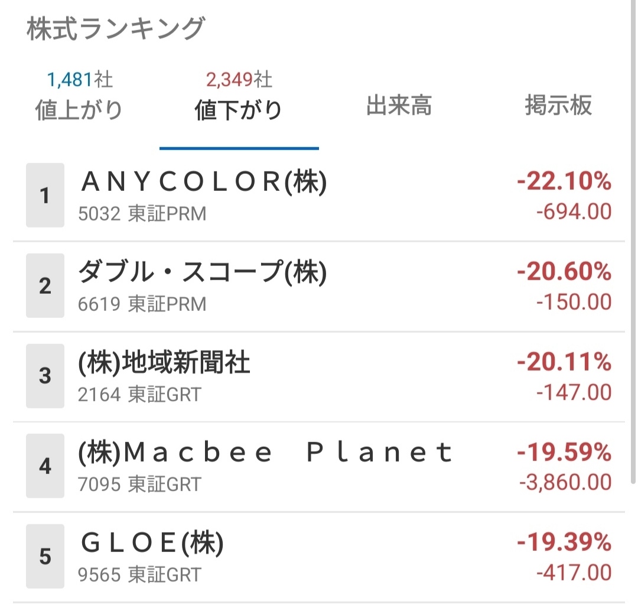638x604 pixels.
Task: Open the 出来高 tab
Action: [x=399, y=106]
